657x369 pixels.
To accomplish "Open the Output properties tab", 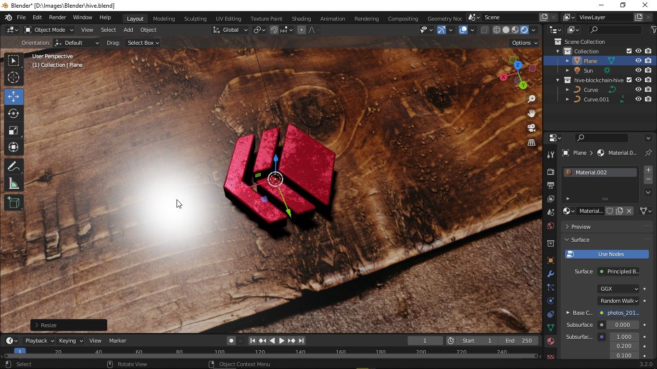I will click(x=551, y=185).
